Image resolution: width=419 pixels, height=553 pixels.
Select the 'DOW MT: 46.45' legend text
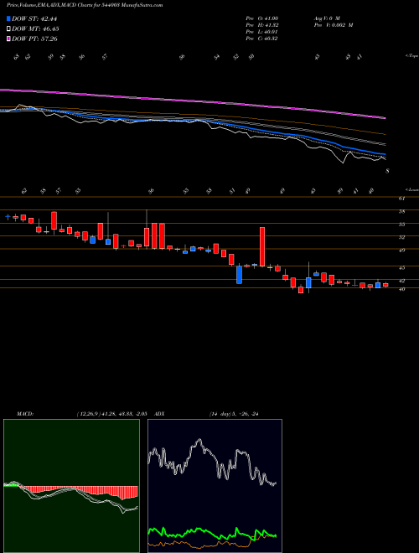pyautogui.click(x=35, y=29)
